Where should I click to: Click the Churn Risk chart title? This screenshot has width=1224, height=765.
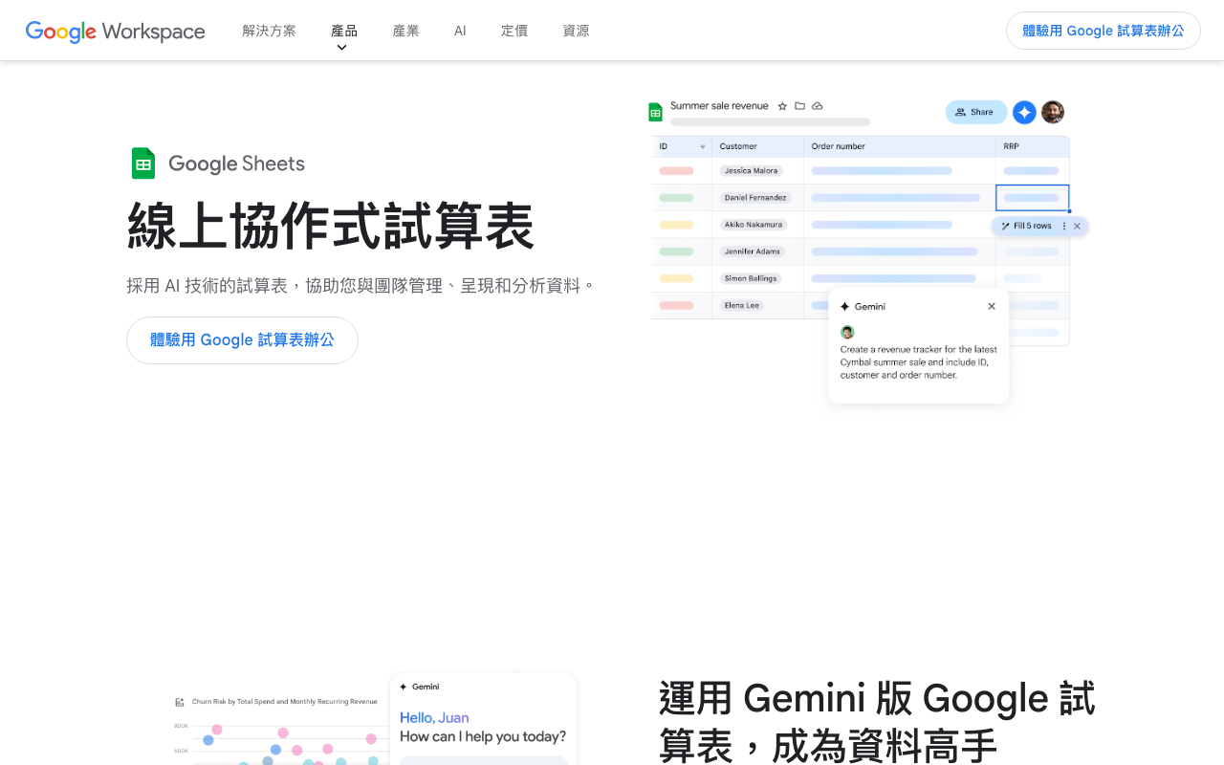click(285, 702)
